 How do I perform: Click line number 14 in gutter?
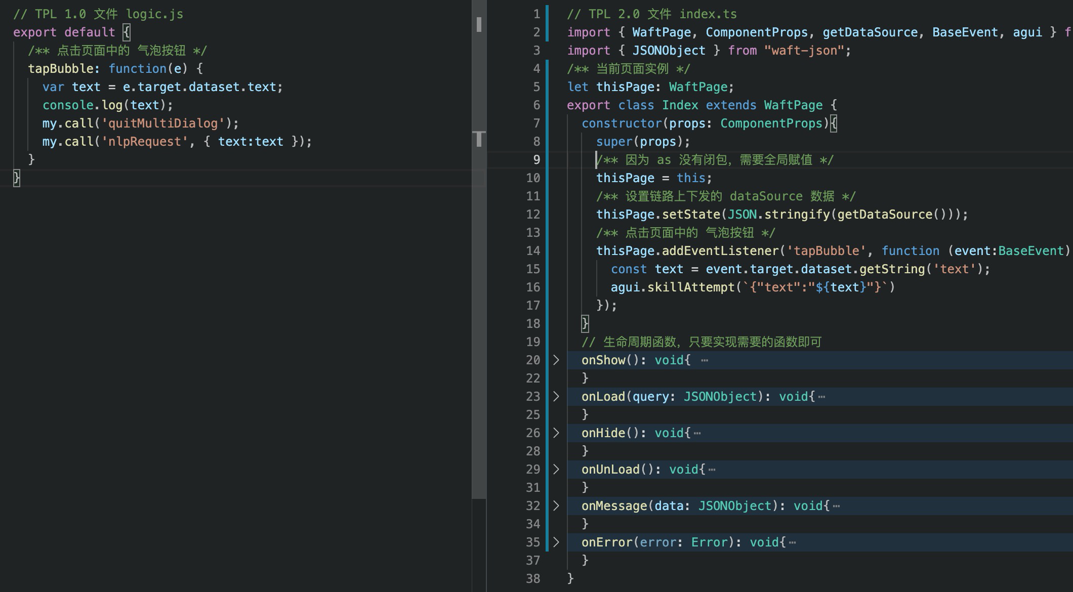click(x=532, y=251)
